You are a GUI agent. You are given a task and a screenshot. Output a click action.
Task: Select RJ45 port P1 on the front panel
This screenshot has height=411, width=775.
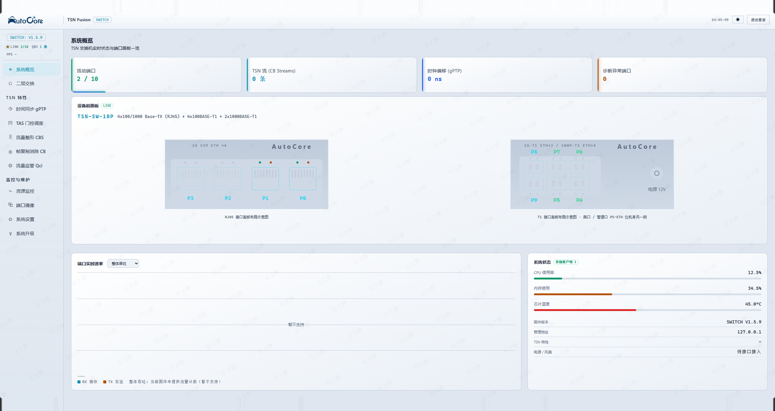pyautogui.click(x=265, y=179)
